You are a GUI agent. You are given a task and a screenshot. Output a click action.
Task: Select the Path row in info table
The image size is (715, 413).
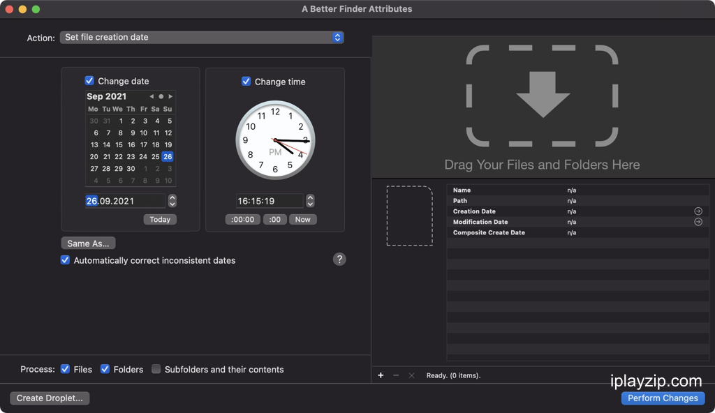click(x=577, y=201)
